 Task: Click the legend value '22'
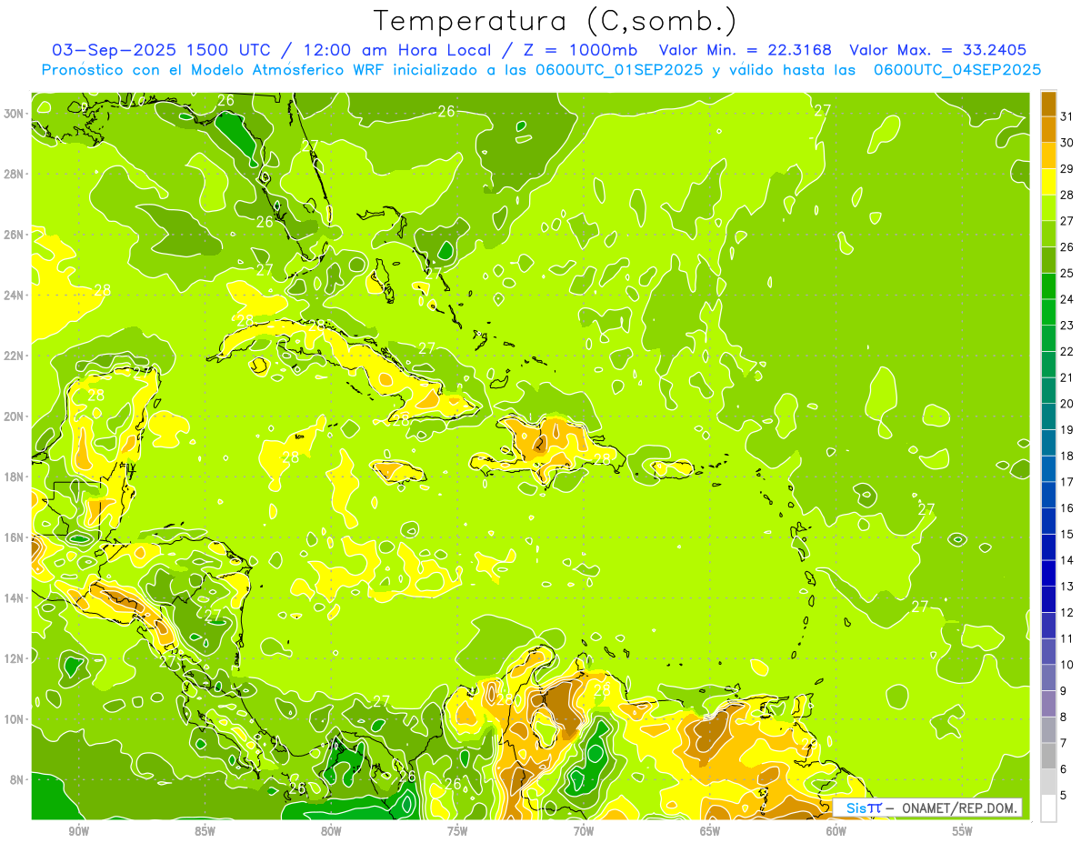[x=1067, y=352]
